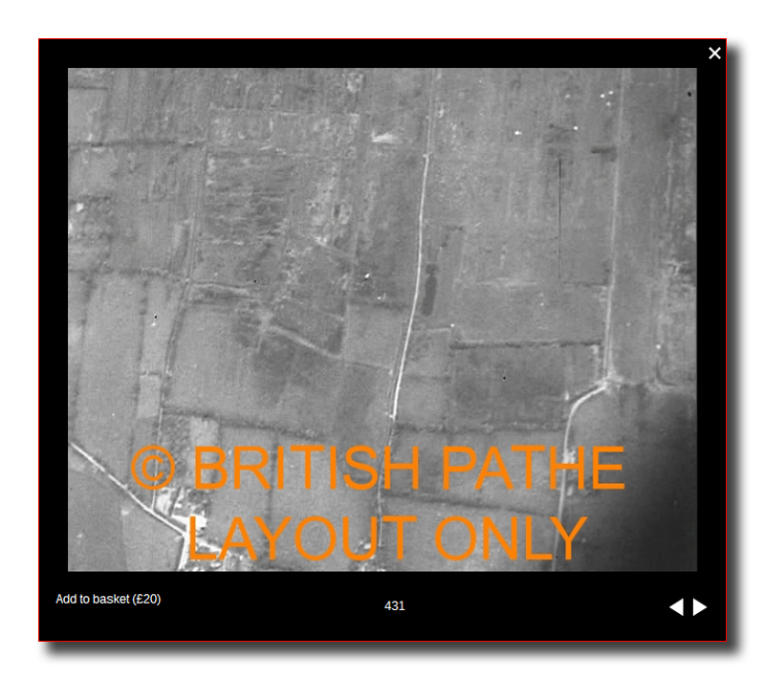Click the aerial still image preview
The height and width of the screenshot is (680, 765).
click(x=382, y=319)
